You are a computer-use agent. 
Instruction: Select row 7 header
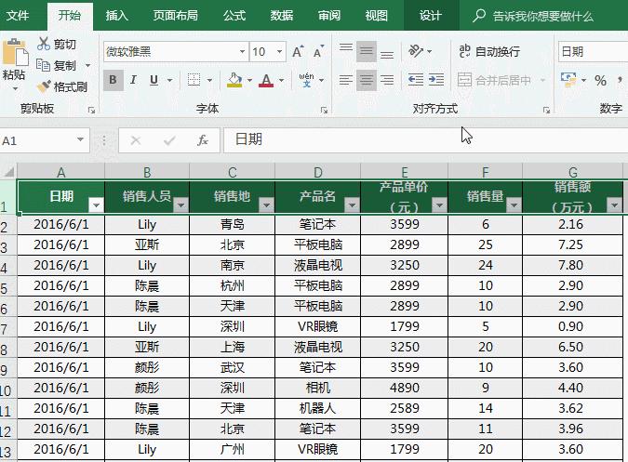coord(8,327)
